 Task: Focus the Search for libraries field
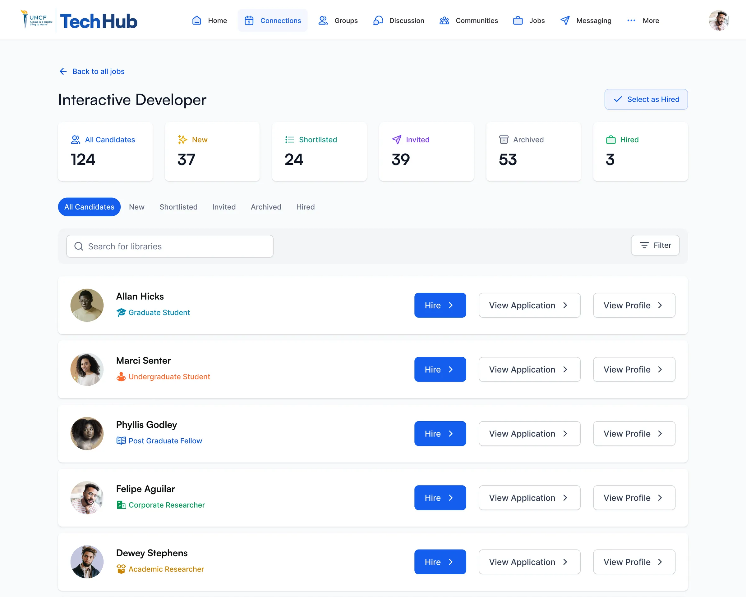[x=169, y=246]
